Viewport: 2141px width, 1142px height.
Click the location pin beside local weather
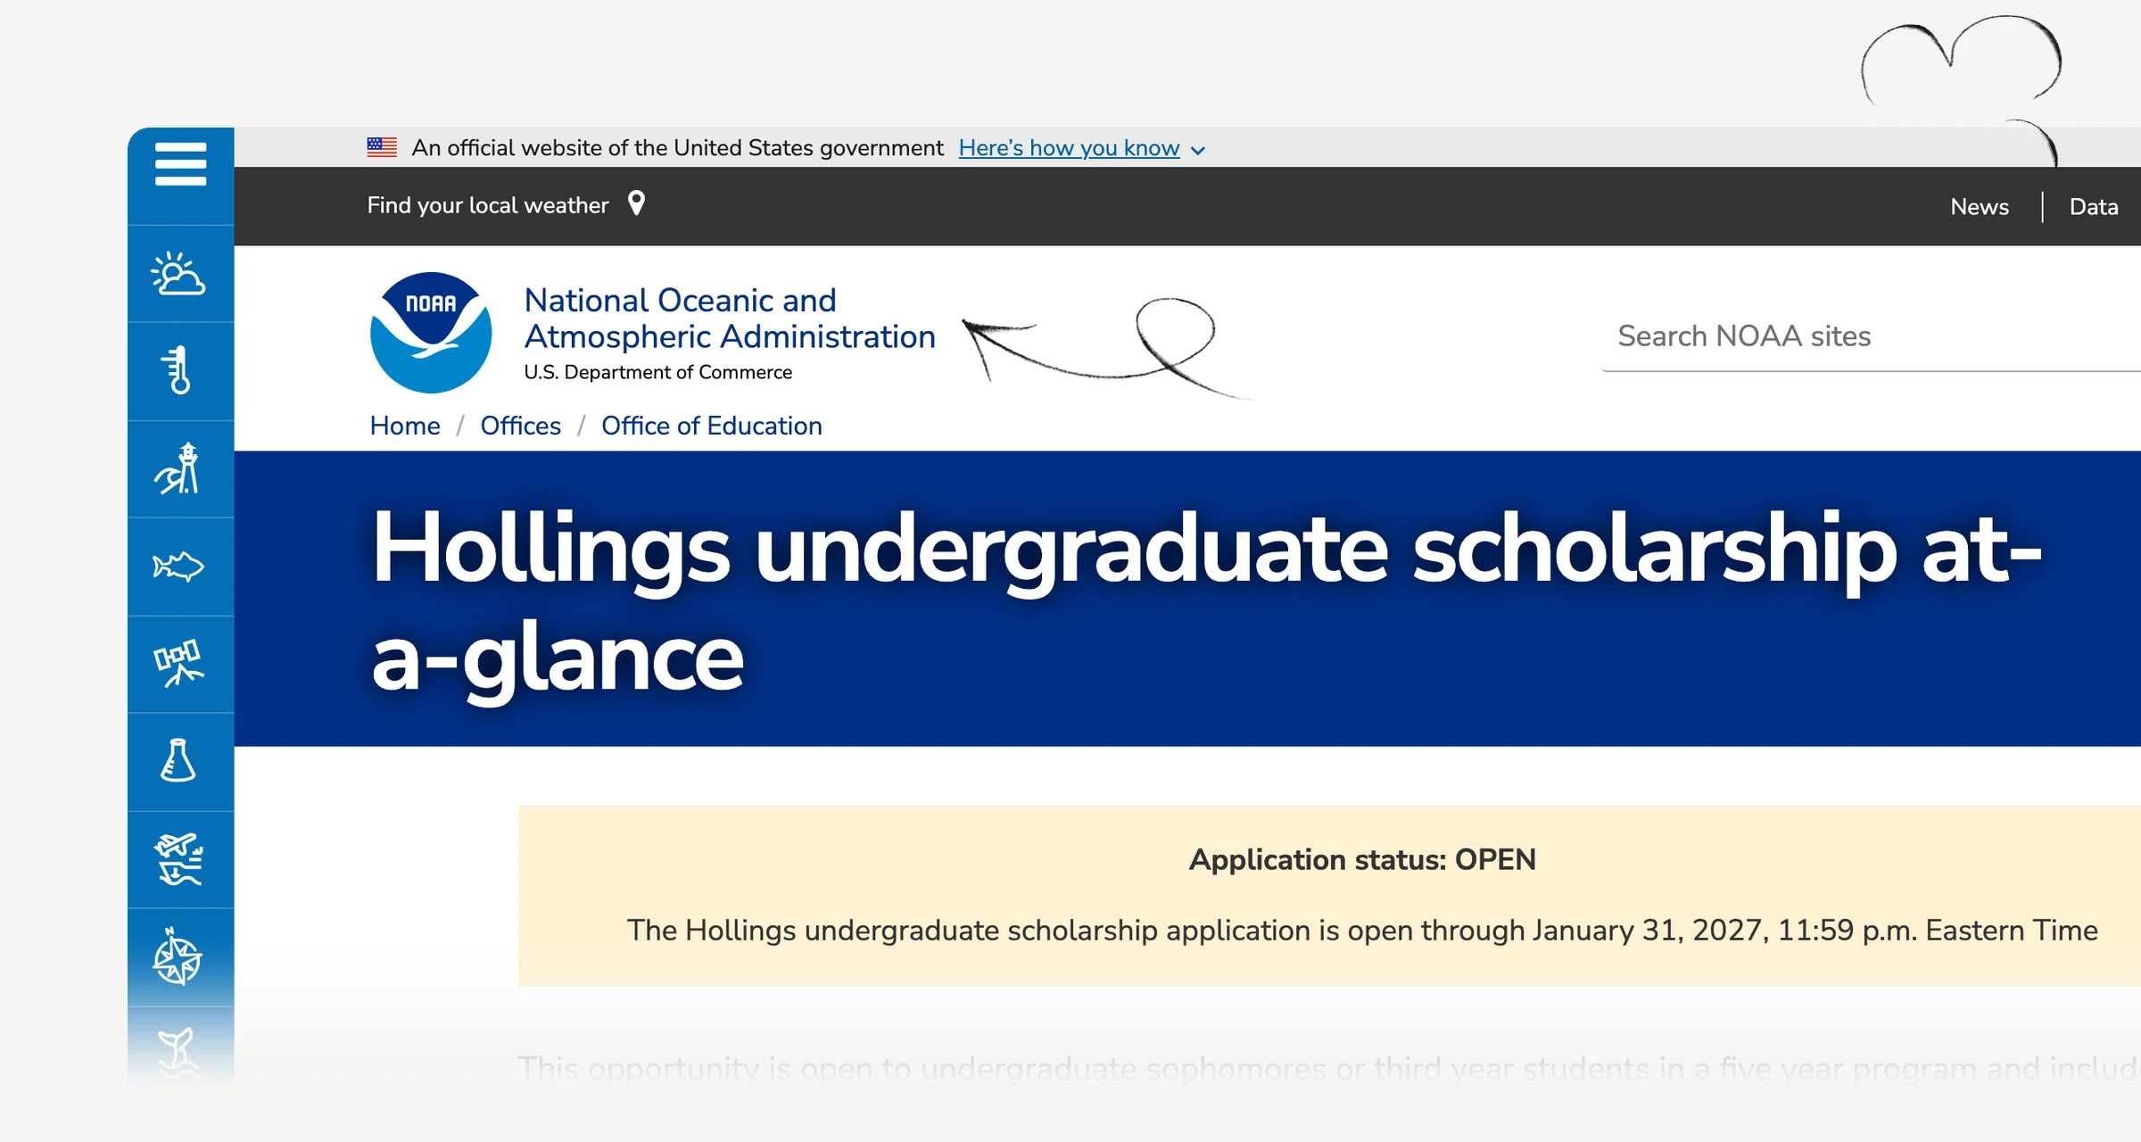coord(636,204)
